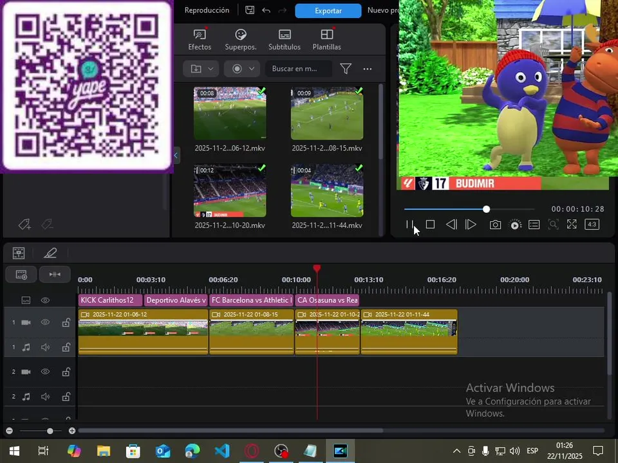618x463 pixels.
Task: Collapse the library panel arrow
Action: [x=176, y=155]
